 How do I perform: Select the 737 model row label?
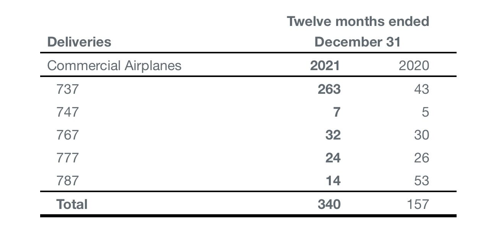point(67,89)
